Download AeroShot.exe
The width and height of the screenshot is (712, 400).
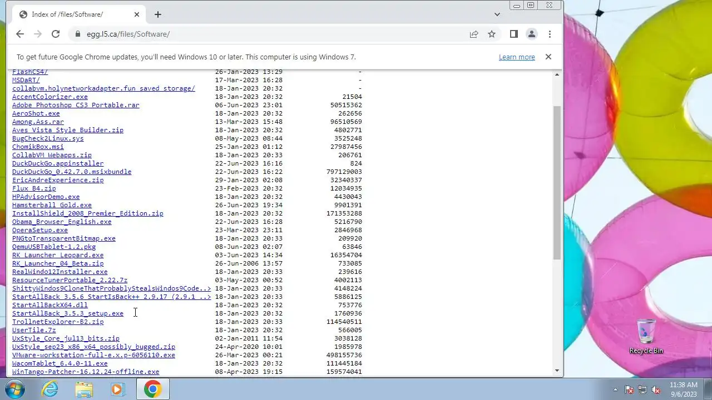coord(36,113)
